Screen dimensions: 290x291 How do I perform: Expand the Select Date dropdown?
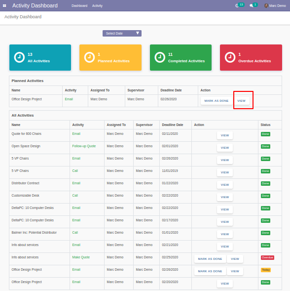122,34
